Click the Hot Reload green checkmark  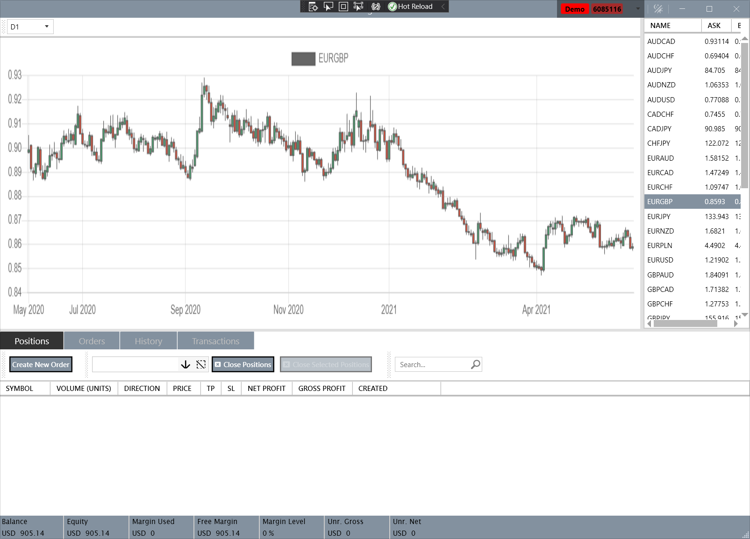(x=393, y=7)
